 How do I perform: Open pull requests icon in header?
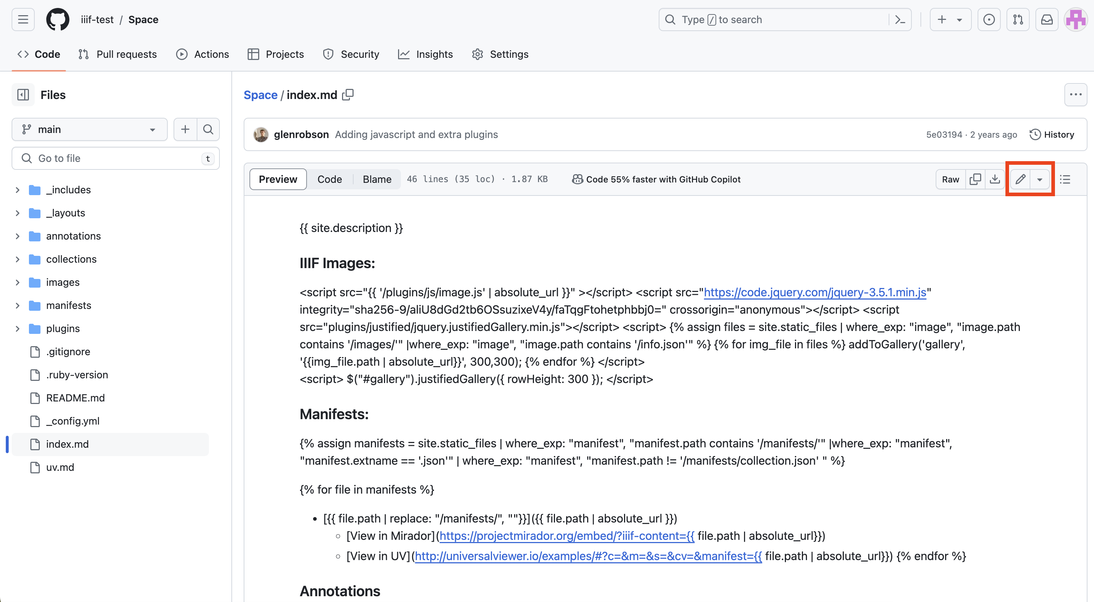click(1018, 20)
